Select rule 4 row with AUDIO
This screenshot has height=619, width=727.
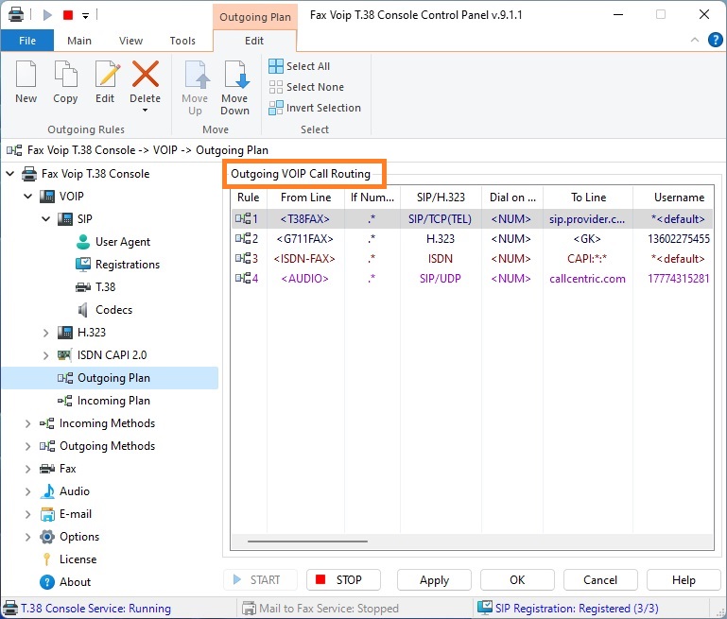click(472, 279)
